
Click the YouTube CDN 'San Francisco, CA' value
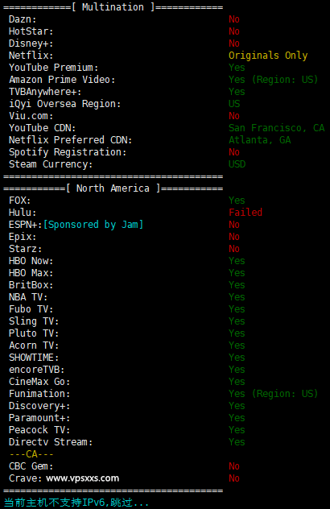click(x=276, y=128)
